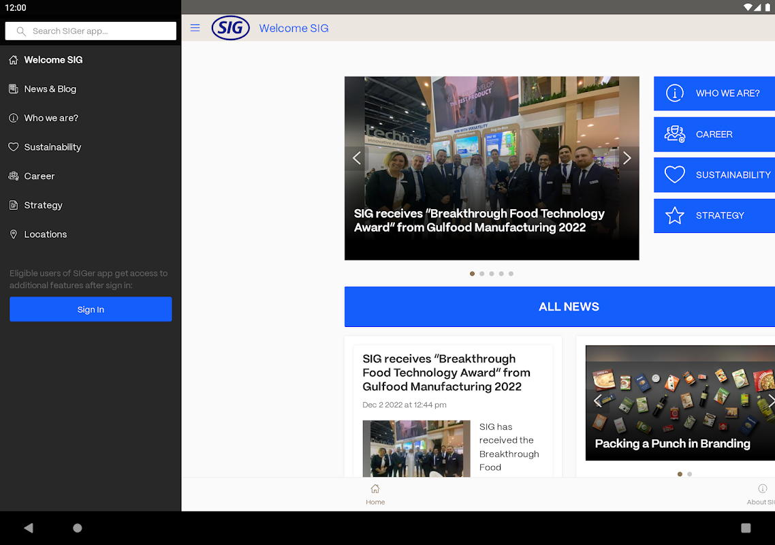775x545 pixels.
Task: Open the WHO WE ARE? tile
Action: click(714, 93)
